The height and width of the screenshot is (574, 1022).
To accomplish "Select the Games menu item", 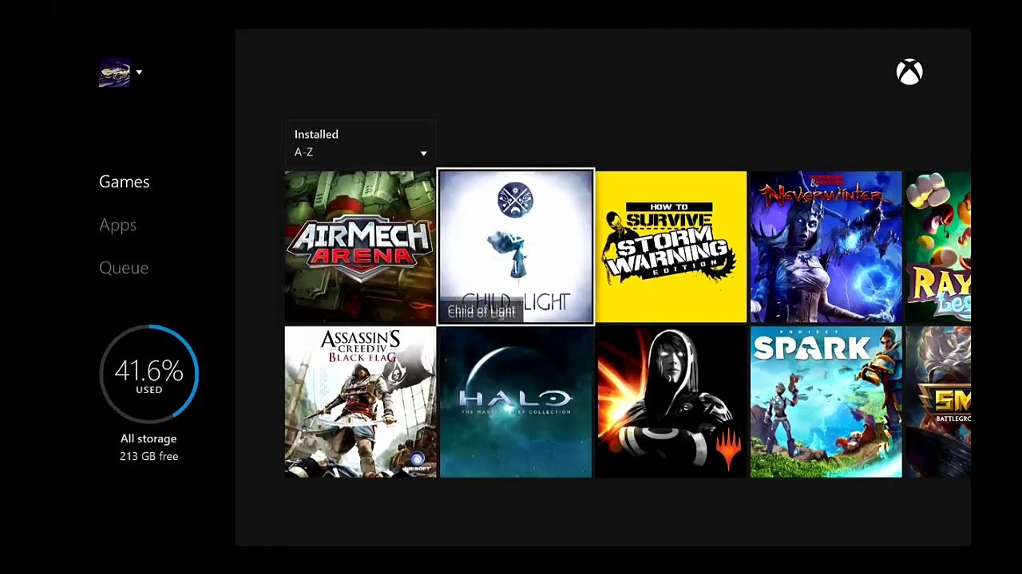I will [x=124, y=182].
